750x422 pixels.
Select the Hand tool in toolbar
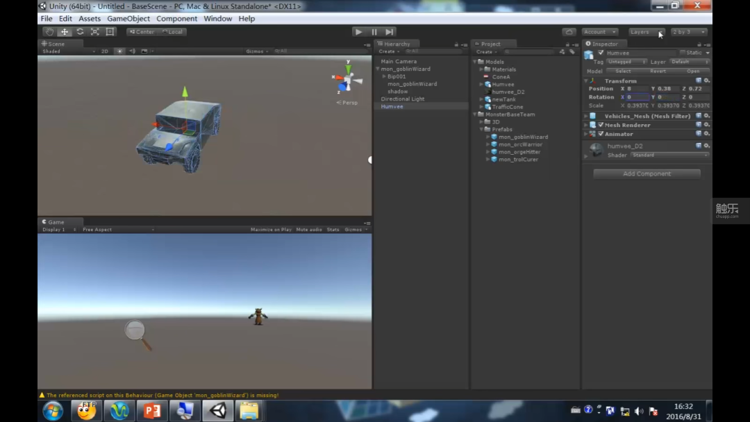click(49, 31)
